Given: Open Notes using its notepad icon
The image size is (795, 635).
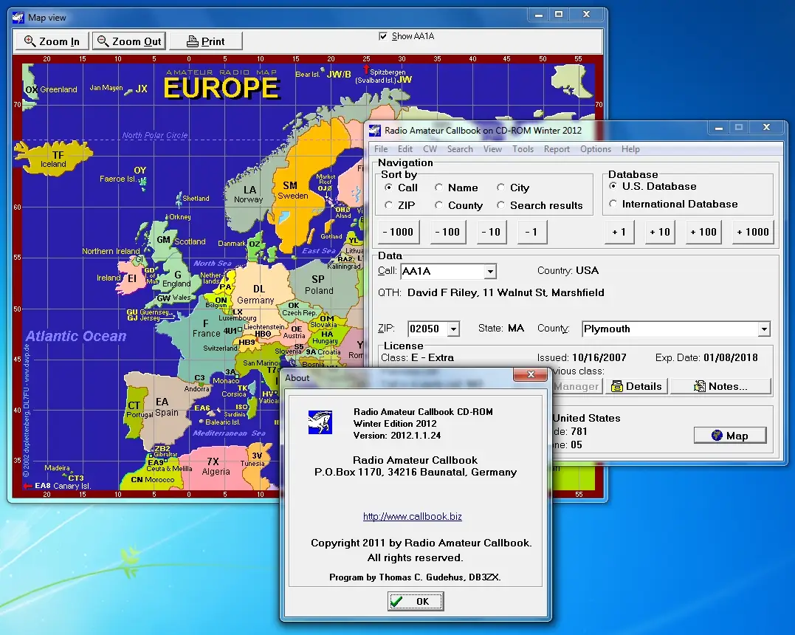Looking at the screenshot, I should point(700,386).
